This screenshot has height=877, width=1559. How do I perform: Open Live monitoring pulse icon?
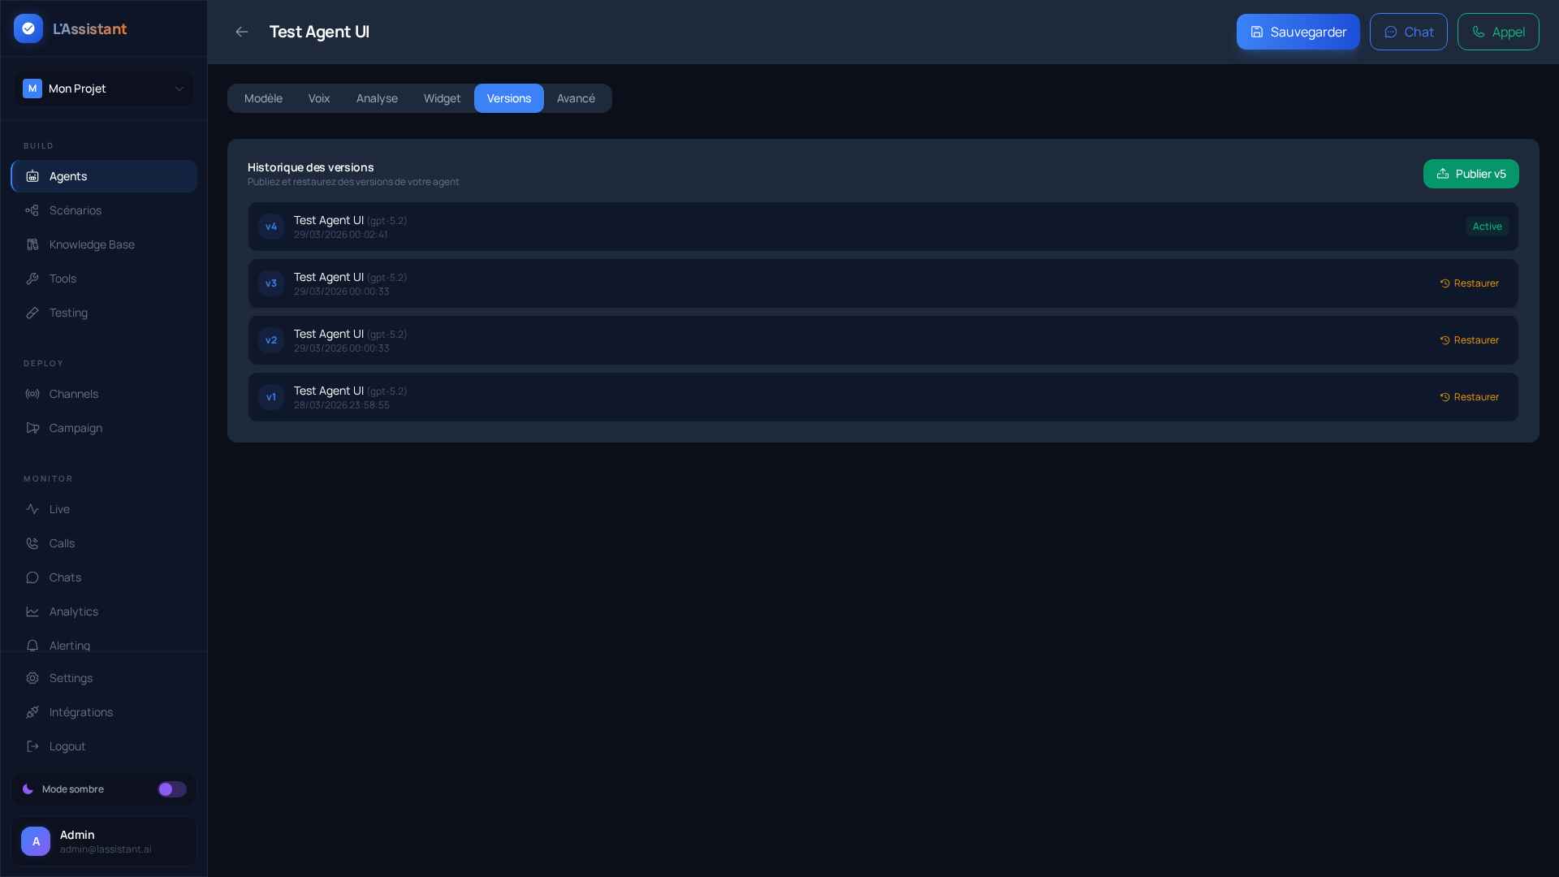(32, 509)
